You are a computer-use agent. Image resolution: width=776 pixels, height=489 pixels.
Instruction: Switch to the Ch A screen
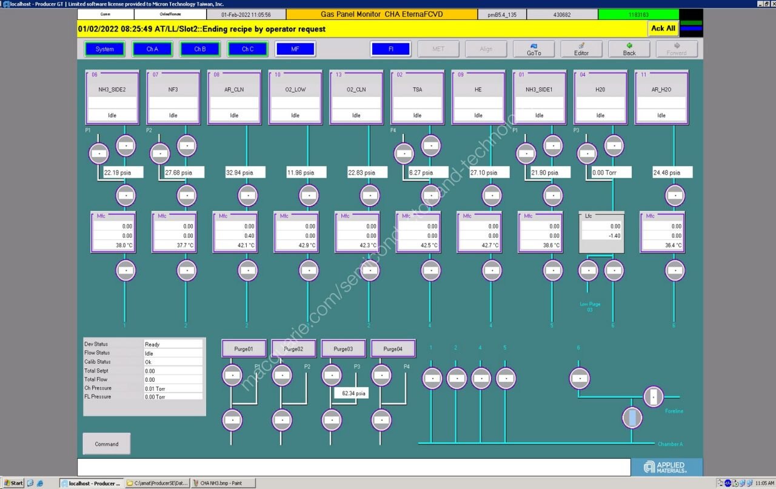152,49
